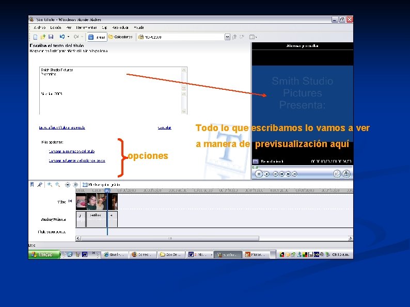Expand the Video track
The height and width of the screenshot is (307, 410).
click(x=70, y=201)
